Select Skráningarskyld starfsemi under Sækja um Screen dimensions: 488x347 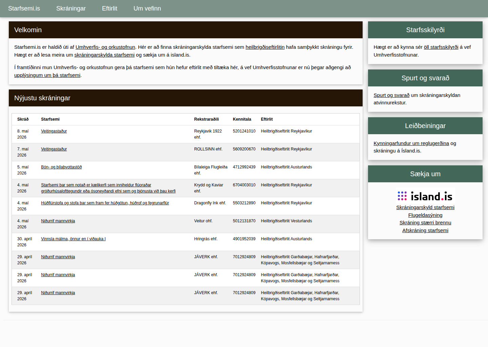(425, 207)
